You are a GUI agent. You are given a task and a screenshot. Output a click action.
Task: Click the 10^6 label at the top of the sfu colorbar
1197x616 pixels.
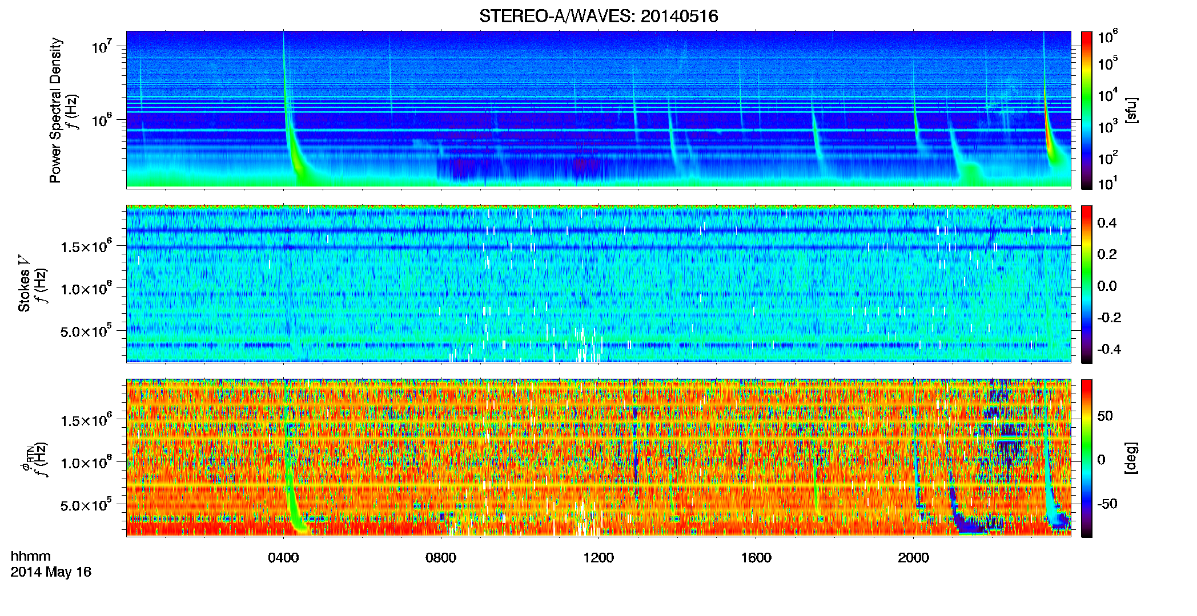pyautogui.click(x=1107, y=37)
